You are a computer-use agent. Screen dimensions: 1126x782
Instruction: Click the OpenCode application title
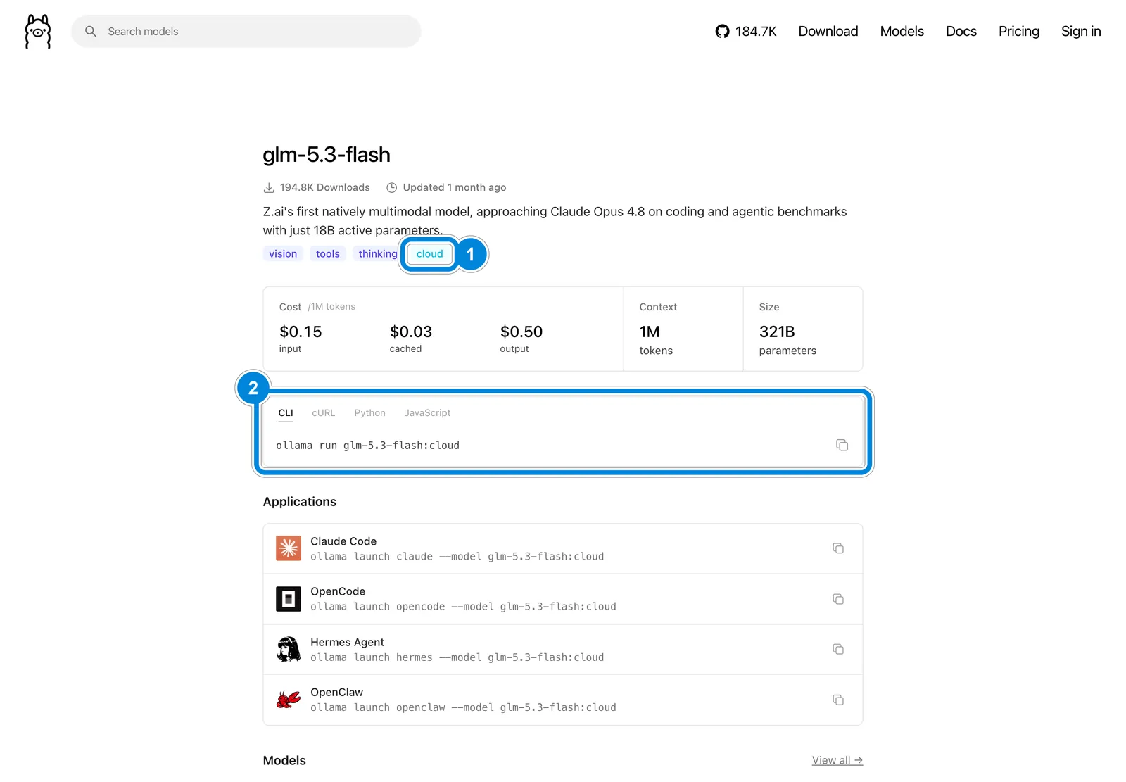[x=338, y=591]
